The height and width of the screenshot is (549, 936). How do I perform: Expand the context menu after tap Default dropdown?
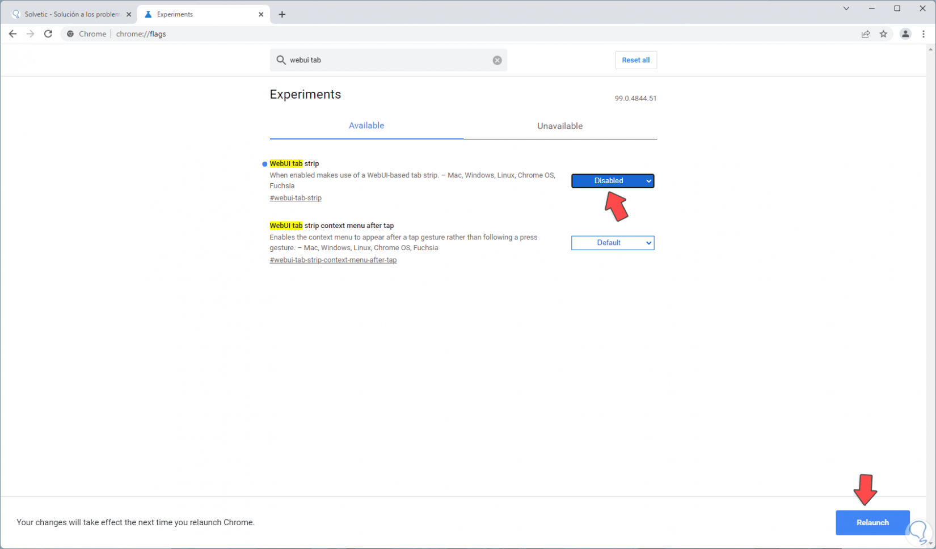point(613,243)
